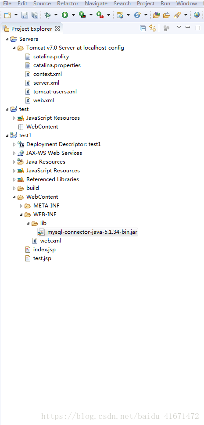Click the Save All toolbar icon

[x=35, y=15]
